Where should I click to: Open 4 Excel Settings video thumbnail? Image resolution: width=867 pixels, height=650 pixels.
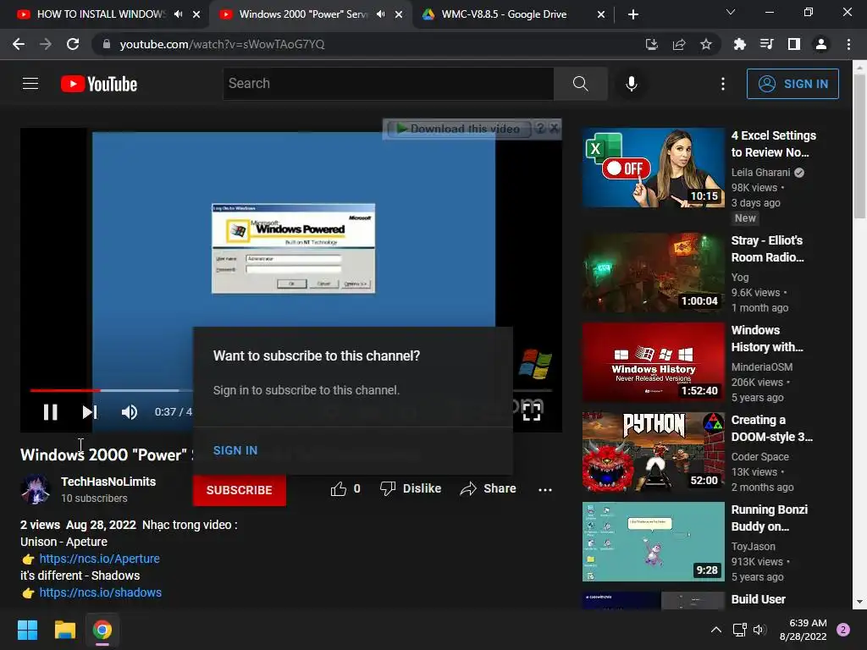pos(653,168)
